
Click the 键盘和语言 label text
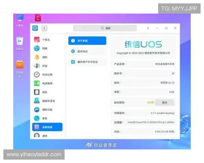(x=49, y=101)
